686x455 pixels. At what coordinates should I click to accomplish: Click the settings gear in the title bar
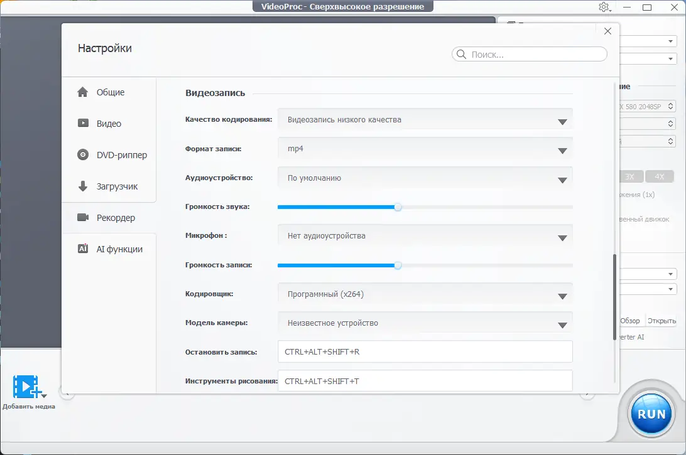click(x=604, y=6)
